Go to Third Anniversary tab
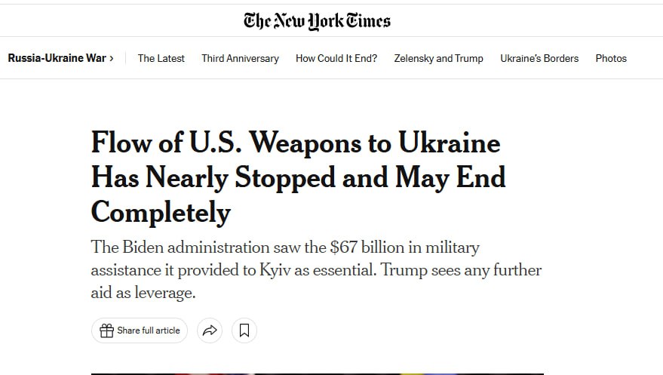 pyautogui.click(x=240, y=58)
